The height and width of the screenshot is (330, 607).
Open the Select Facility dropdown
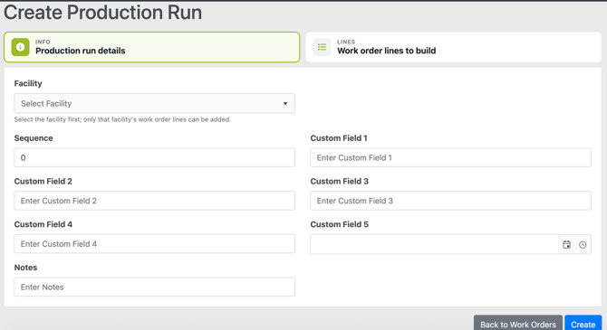click(154, 104)
